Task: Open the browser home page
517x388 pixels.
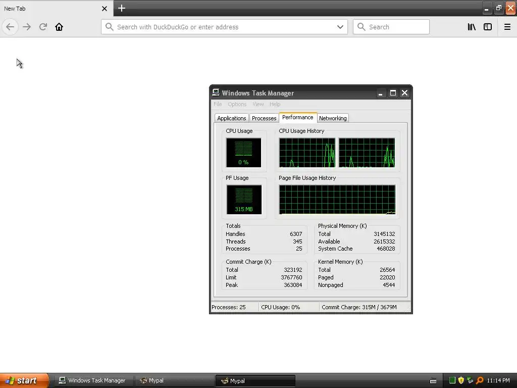Action: pos(59,27)
